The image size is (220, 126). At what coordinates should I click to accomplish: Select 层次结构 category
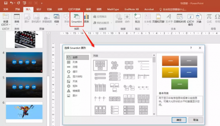(x=78, y=76)
